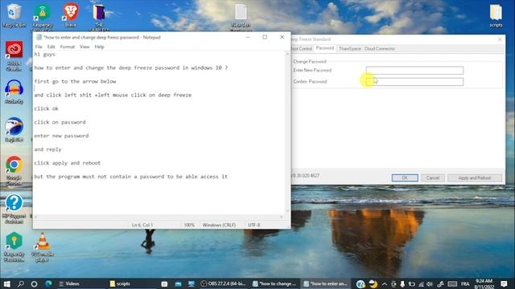The image size is (515, 289).
Task: Click the Apply and Reboot button
Action: (475, 178)
